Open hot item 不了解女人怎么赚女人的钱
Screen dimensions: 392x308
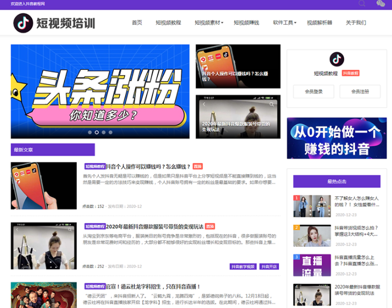[x=357, y=202]
